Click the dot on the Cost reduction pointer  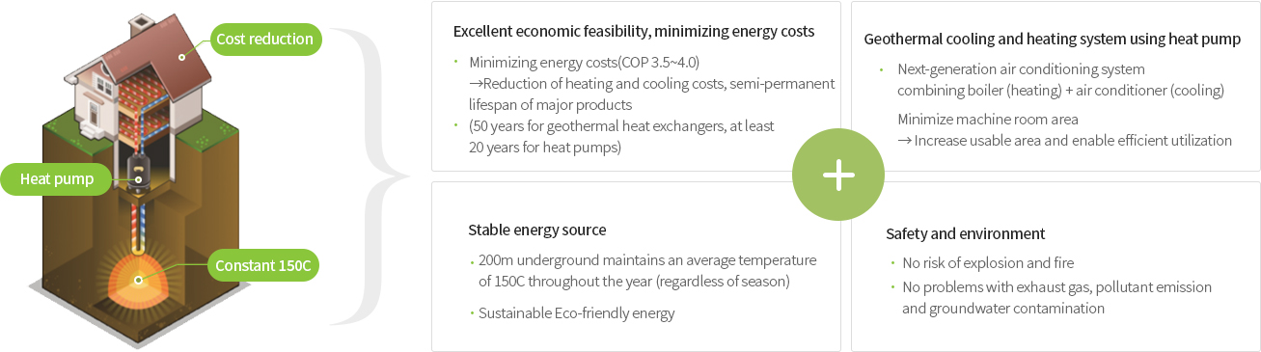pos(179,57)
